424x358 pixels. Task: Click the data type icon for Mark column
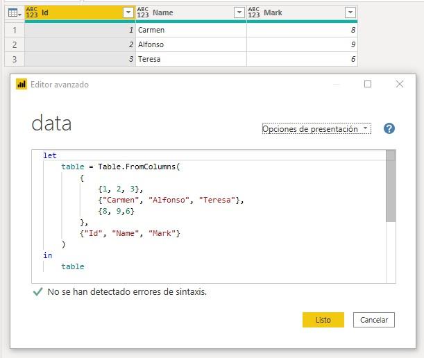(254, 12)
